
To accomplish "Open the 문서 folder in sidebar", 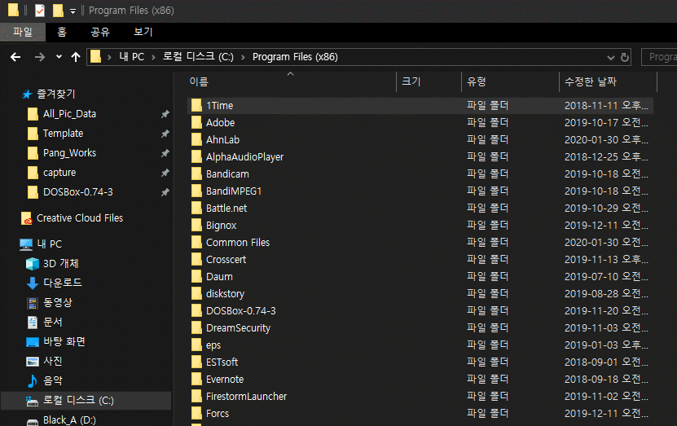I will click(53, 322).
